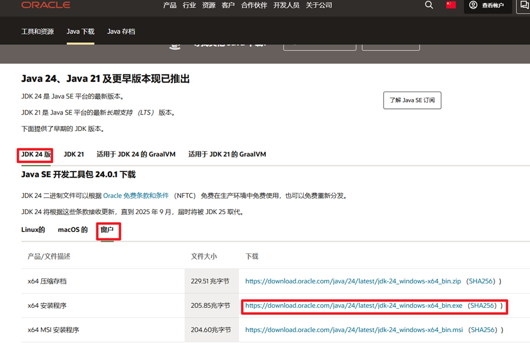
Task: Open the 合作伙伴 menu
Action: [x=254, y=5]
